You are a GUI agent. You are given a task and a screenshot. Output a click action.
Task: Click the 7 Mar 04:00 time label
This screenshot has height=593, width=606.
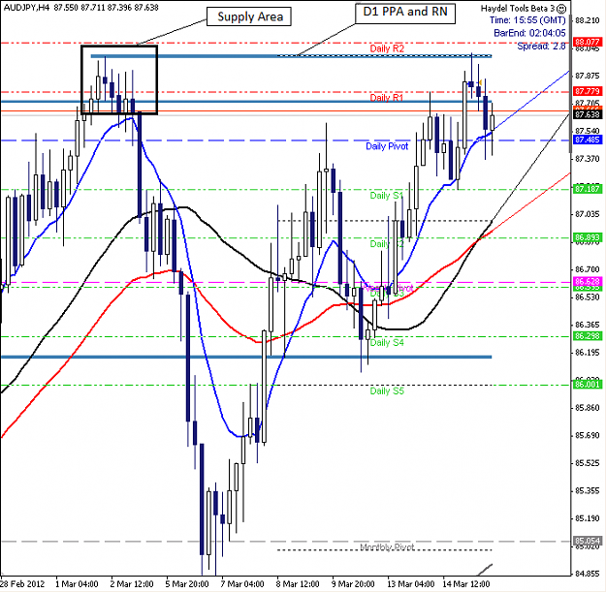click(242, 584)
